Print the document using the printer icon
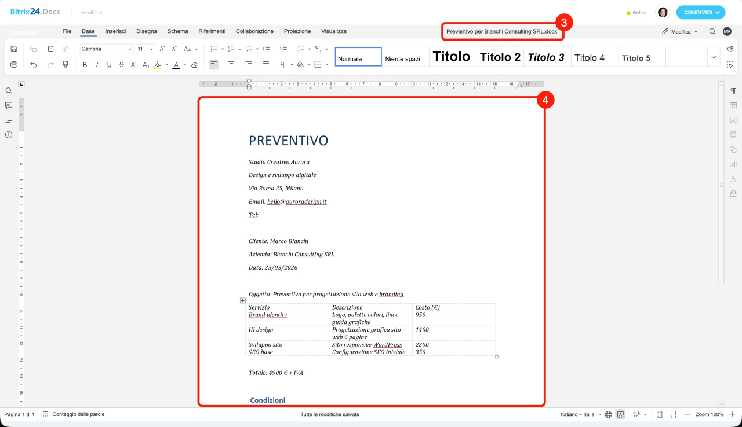This screenshot has width=742, height=427. pyautogui.click(x=14, y=65)
